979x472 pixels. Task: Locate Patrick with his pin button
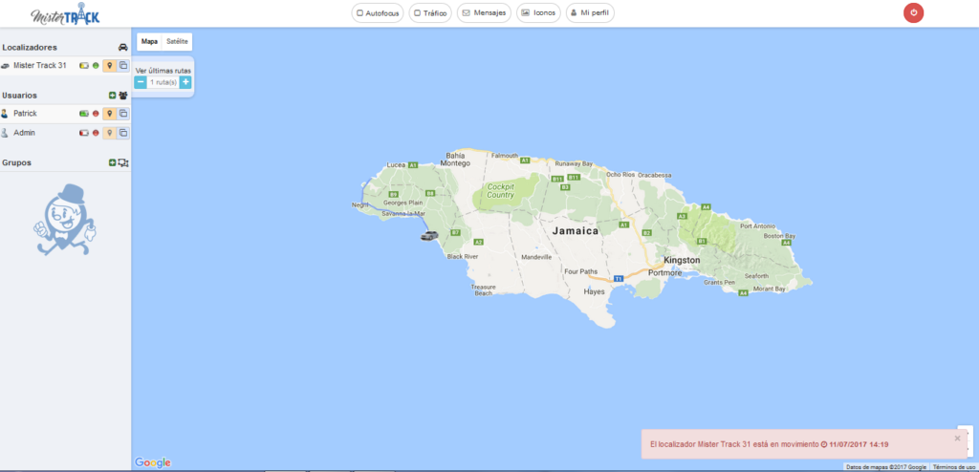pos(110,114)
